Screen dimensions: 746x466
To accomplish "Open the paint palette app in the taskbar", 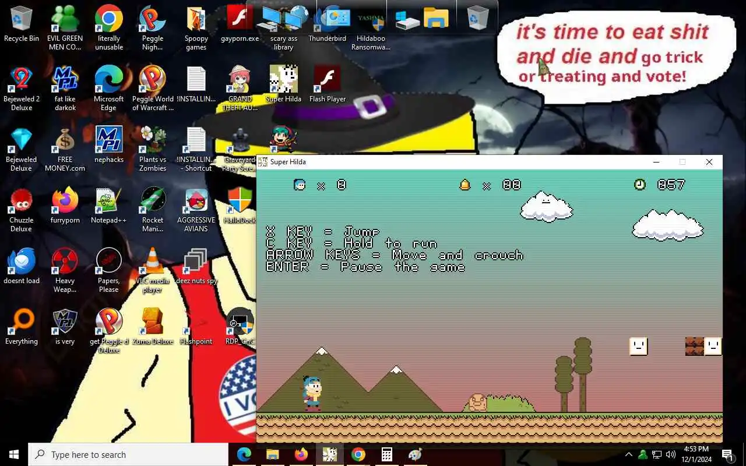I will point(415,454).
